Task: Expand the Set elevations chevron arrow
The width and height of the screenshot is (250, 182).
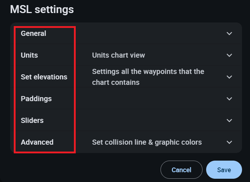Action: coord(229,77)
